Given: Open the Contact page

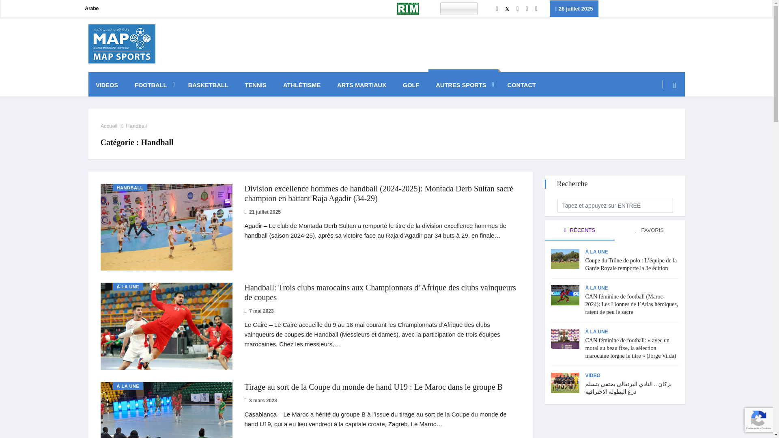Looking at the screenshot, I should point(521,85).
